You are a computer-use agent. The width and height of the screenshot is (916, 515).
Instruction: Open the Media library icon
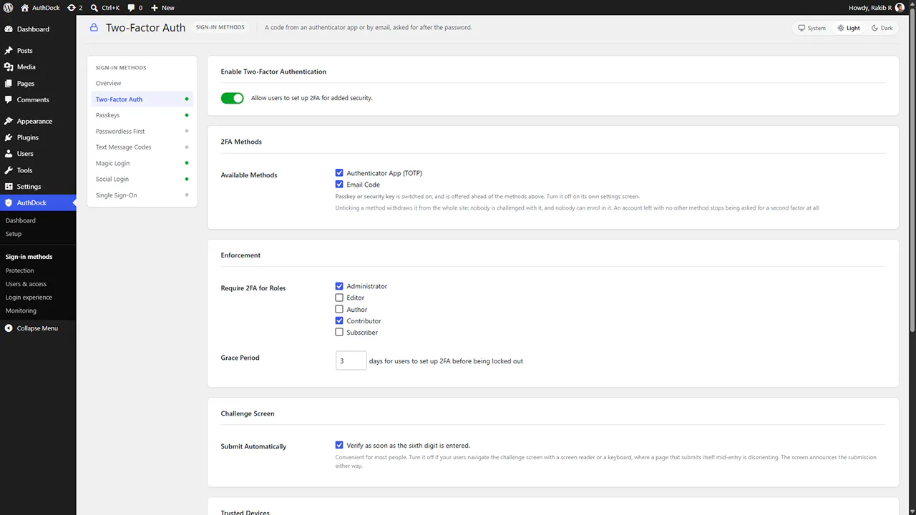click(9, 67)
